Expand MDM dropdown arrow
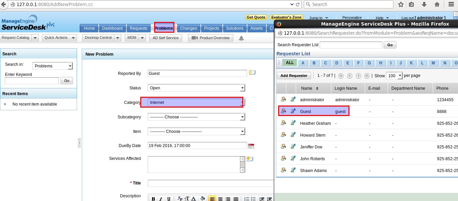Image resolution: width=458 pixels, height=201 pixels. point(142,38)
